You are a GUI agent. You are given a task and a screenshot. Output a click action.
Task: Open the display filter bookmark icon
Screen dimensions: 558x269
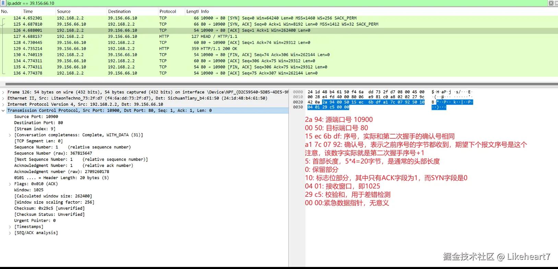(x=3, y=3)
